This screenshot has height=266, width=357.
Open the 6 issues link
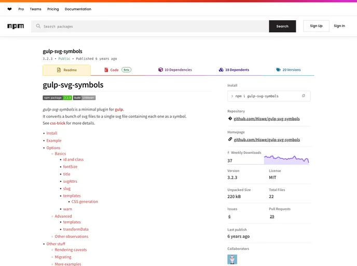coord(229,216)
